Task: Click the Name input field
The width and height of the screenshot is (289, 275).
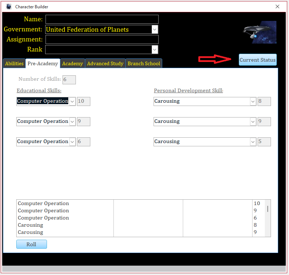Action: click(102, 19)
